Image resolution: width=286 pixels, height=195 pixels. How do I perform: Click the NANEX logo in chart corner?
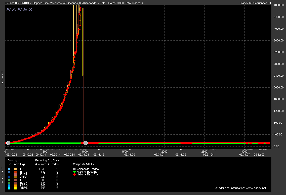20,10
